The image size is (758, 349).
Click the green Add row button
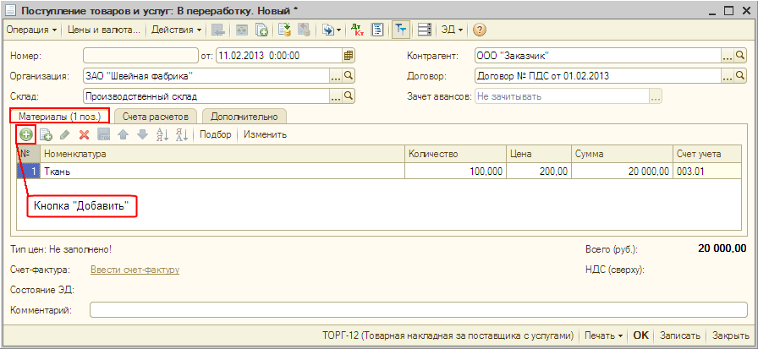click(26, 134)
